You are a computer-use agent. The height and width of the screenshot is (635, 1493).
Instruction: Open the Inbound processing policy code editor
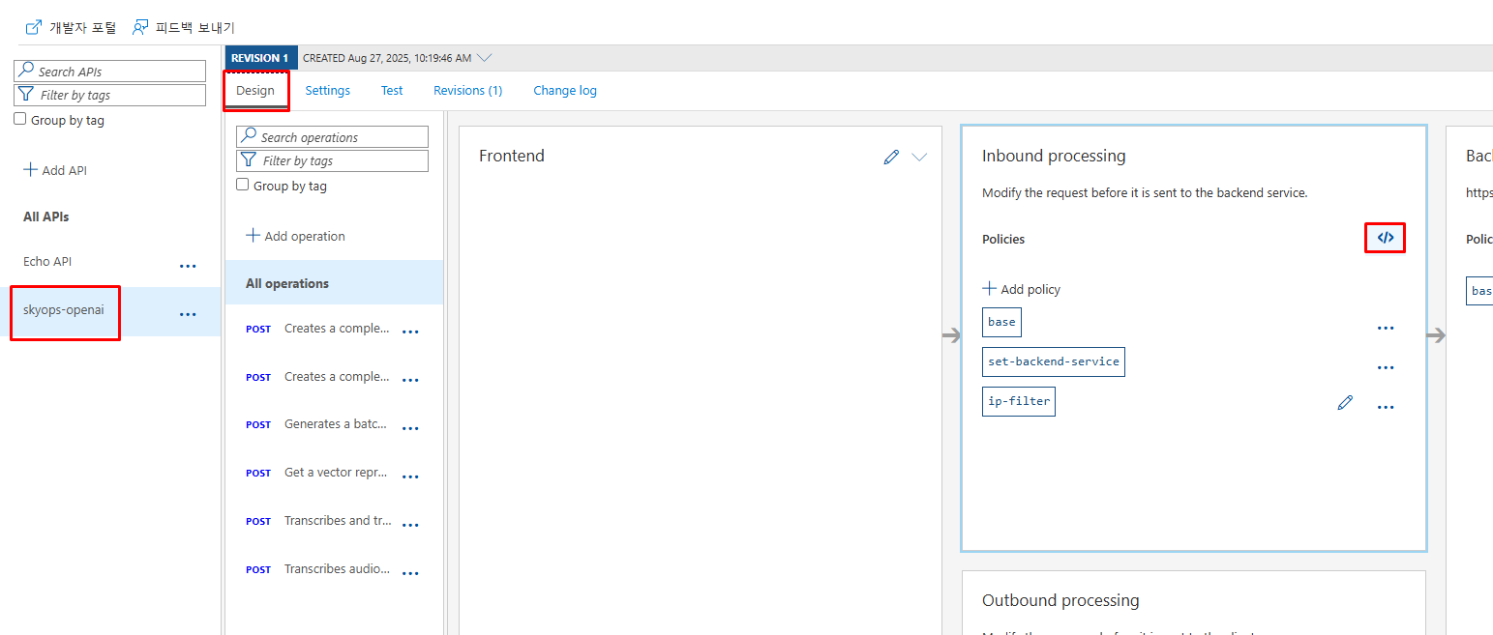1385,238
